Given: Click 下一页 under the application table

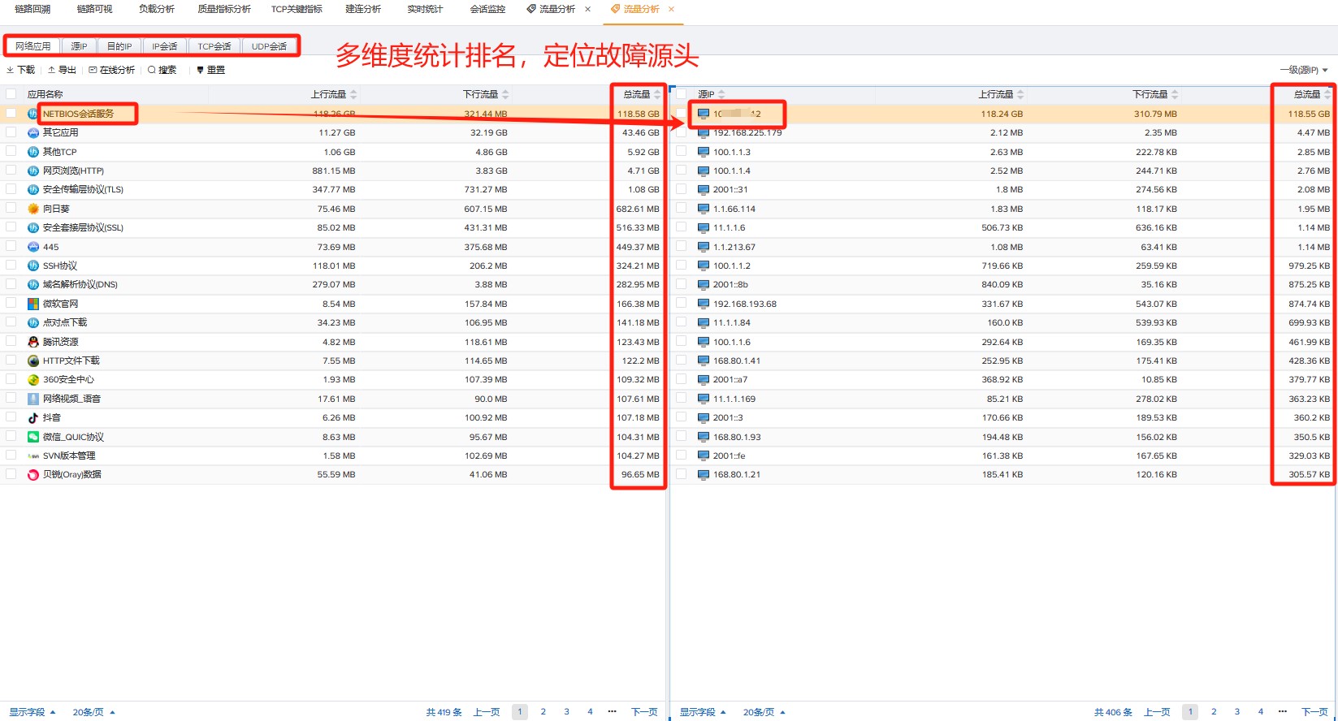Looking at the screenshot, I should (x=644, y=712).
